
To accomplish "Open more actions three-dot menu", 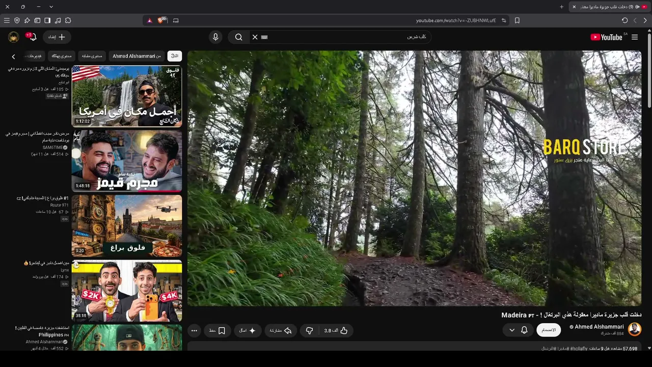I will pyautogui.click(x=194, y=331).
